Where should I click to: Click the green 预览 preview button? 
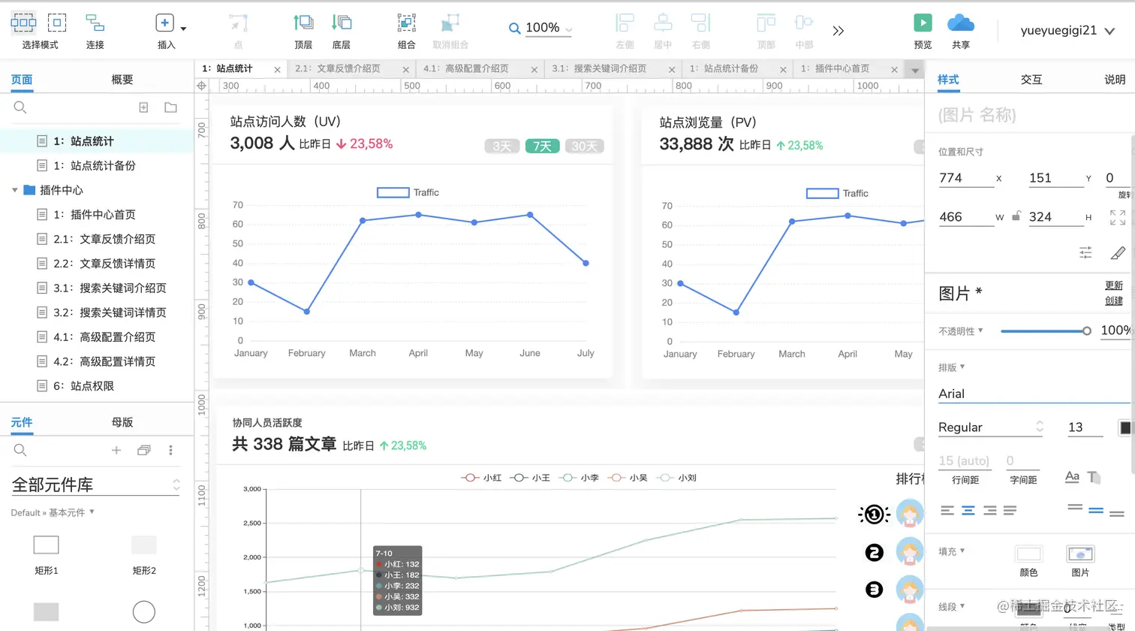pos(923,23)
